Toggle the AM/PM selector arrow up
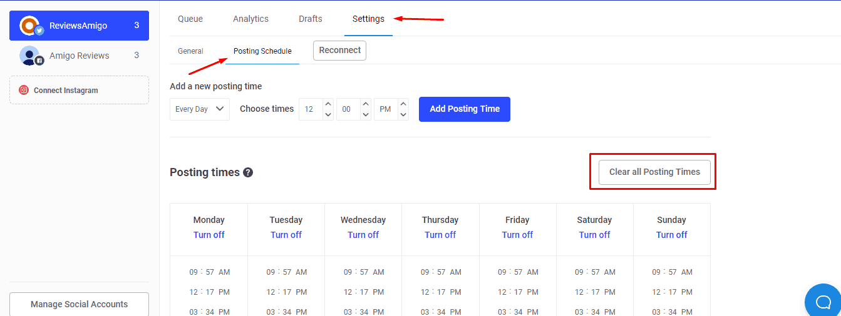 point(403,104)
